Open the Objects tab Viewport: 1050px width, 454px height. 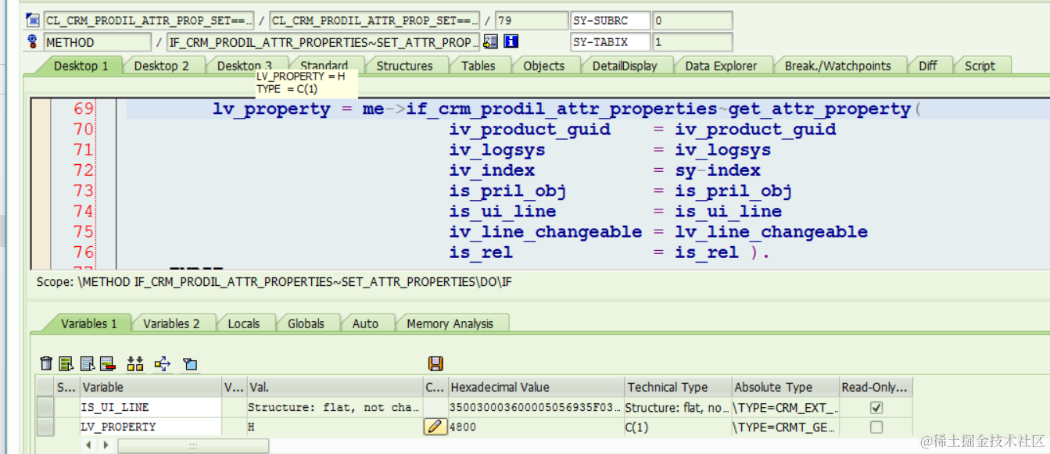click(x=544, y=66)
